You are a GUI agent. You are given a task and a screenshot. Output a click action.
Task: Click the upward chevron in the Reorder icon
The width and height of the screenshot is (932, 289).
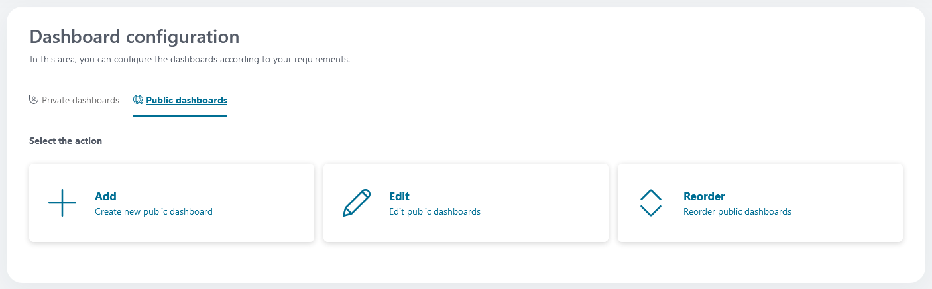point(651,195)
